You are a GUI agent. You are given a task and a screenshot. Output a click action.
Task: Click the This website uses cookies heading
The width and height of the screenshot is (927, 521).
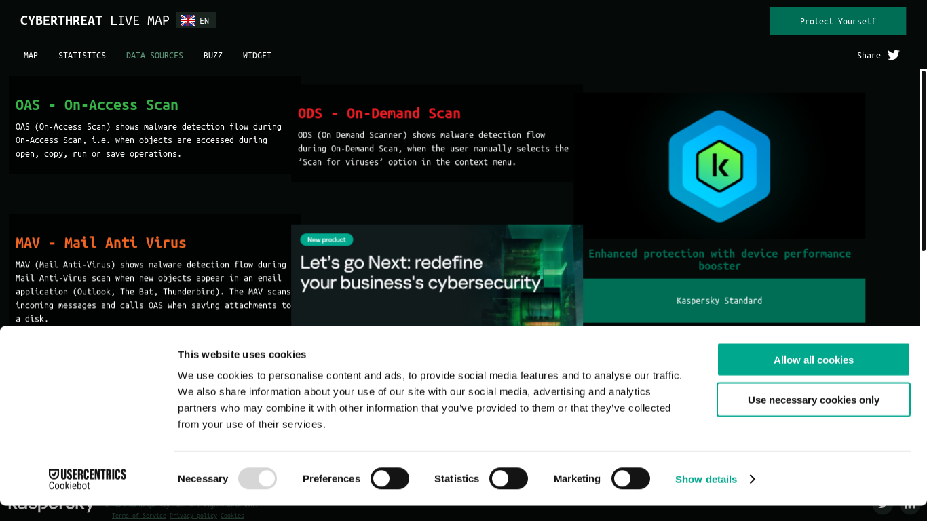pos(242,354)
